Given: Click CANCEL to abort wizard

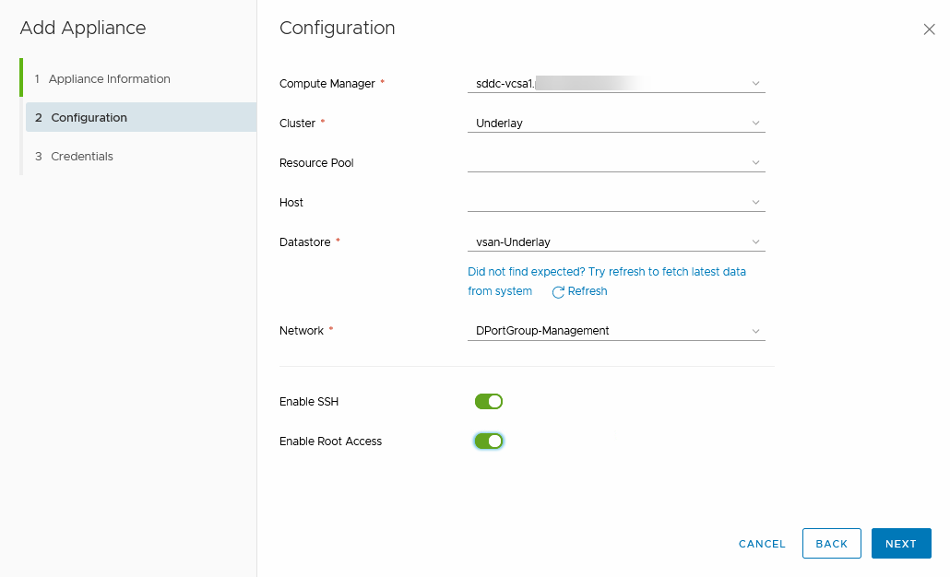Looking at the screenshot, I should 762,544.
